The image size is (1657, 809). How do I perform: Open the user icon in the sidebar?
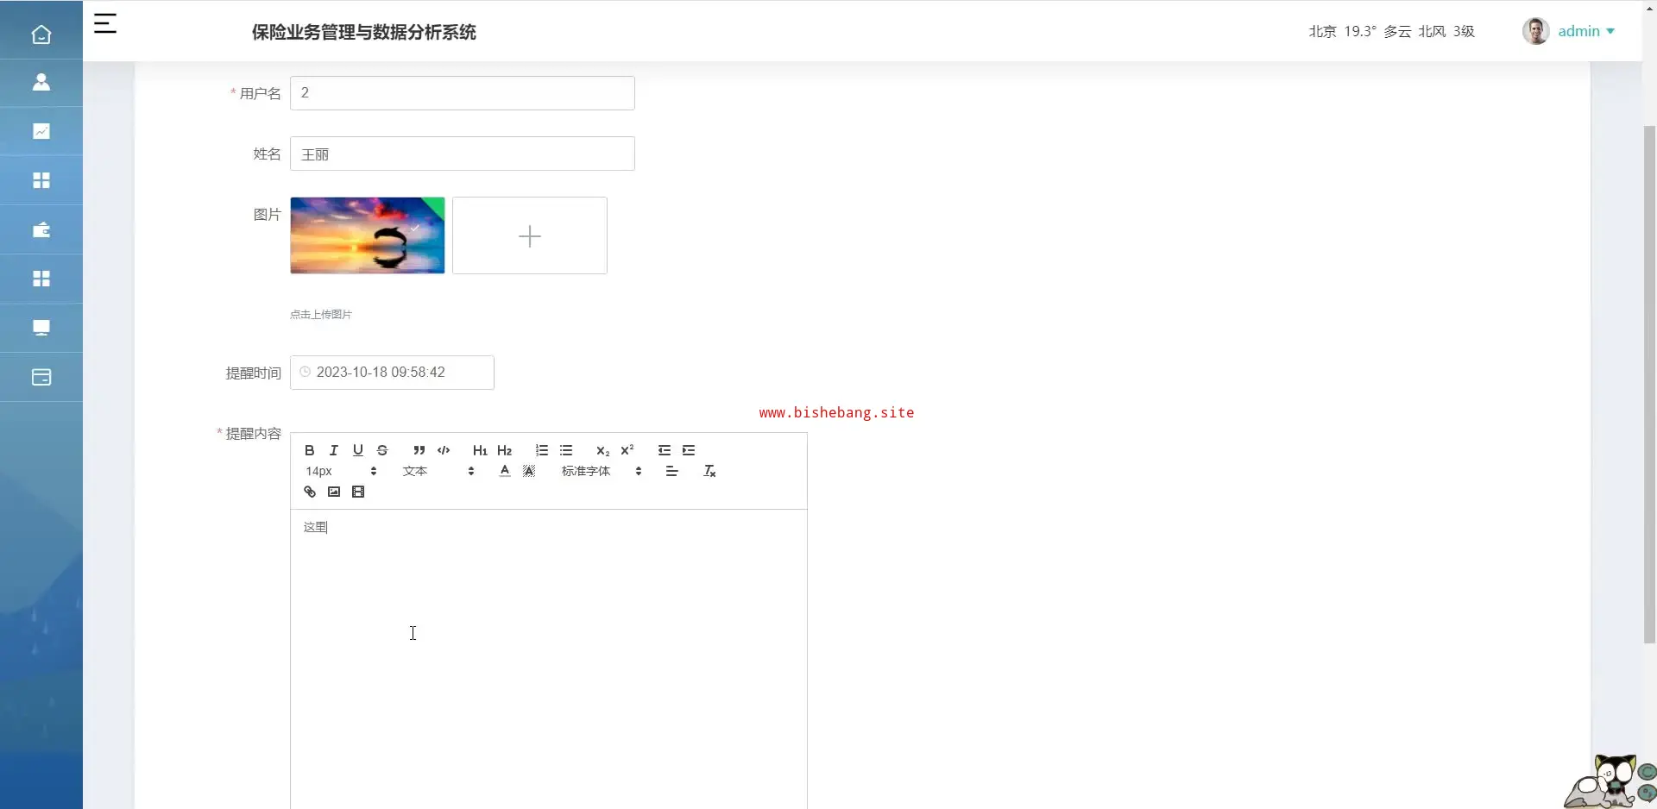[41, 82]
